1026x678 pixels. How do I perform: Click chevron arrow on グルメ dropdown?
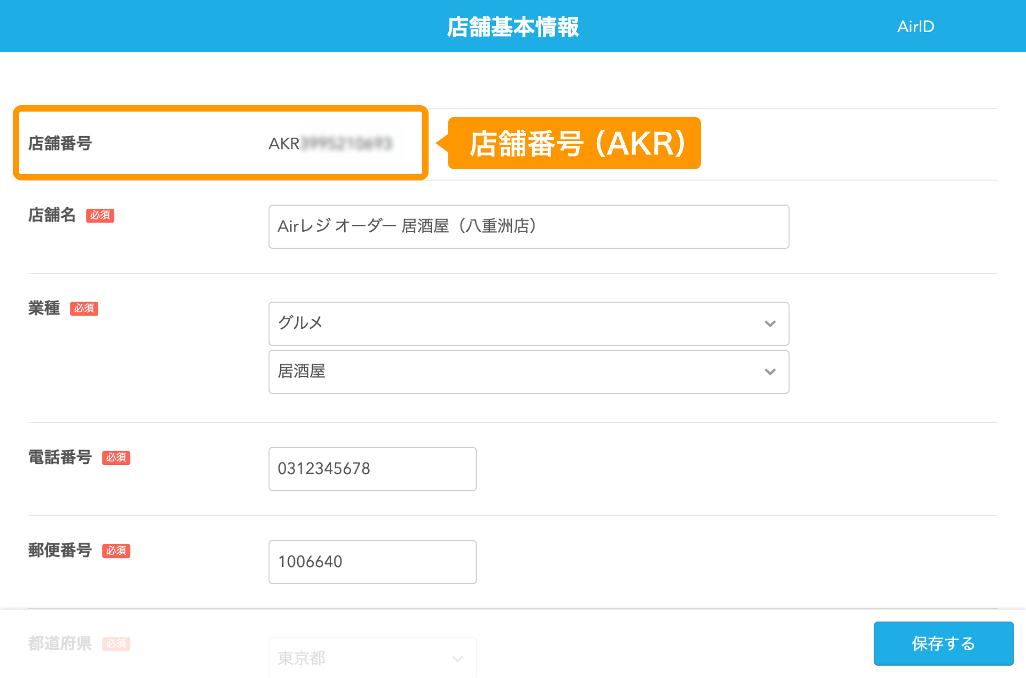pos(770,324)
